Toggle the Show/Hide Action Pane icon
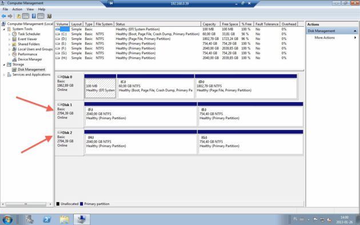This screenshot has height=225, width=360. click(41, 16)
